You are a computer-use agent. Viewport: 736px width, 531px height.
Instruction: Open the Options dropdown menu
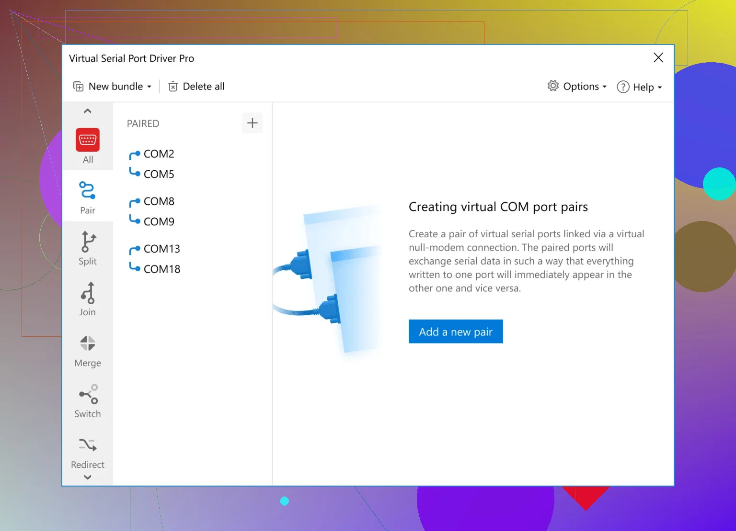(577, 87)
